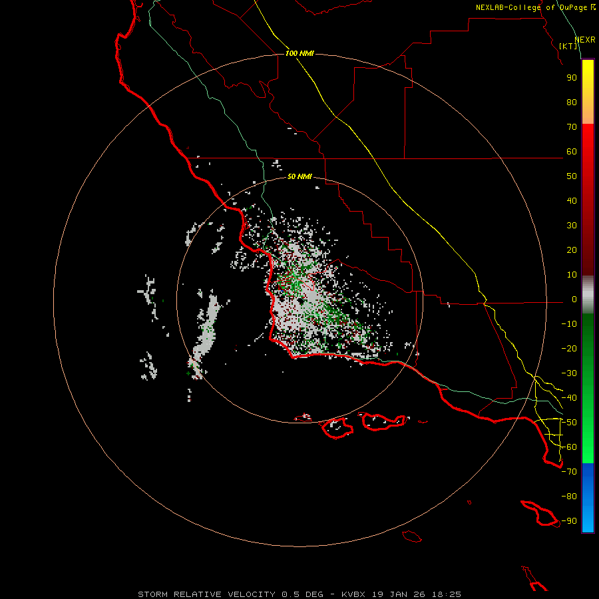Click the -70 value on velocity scale

569,472
